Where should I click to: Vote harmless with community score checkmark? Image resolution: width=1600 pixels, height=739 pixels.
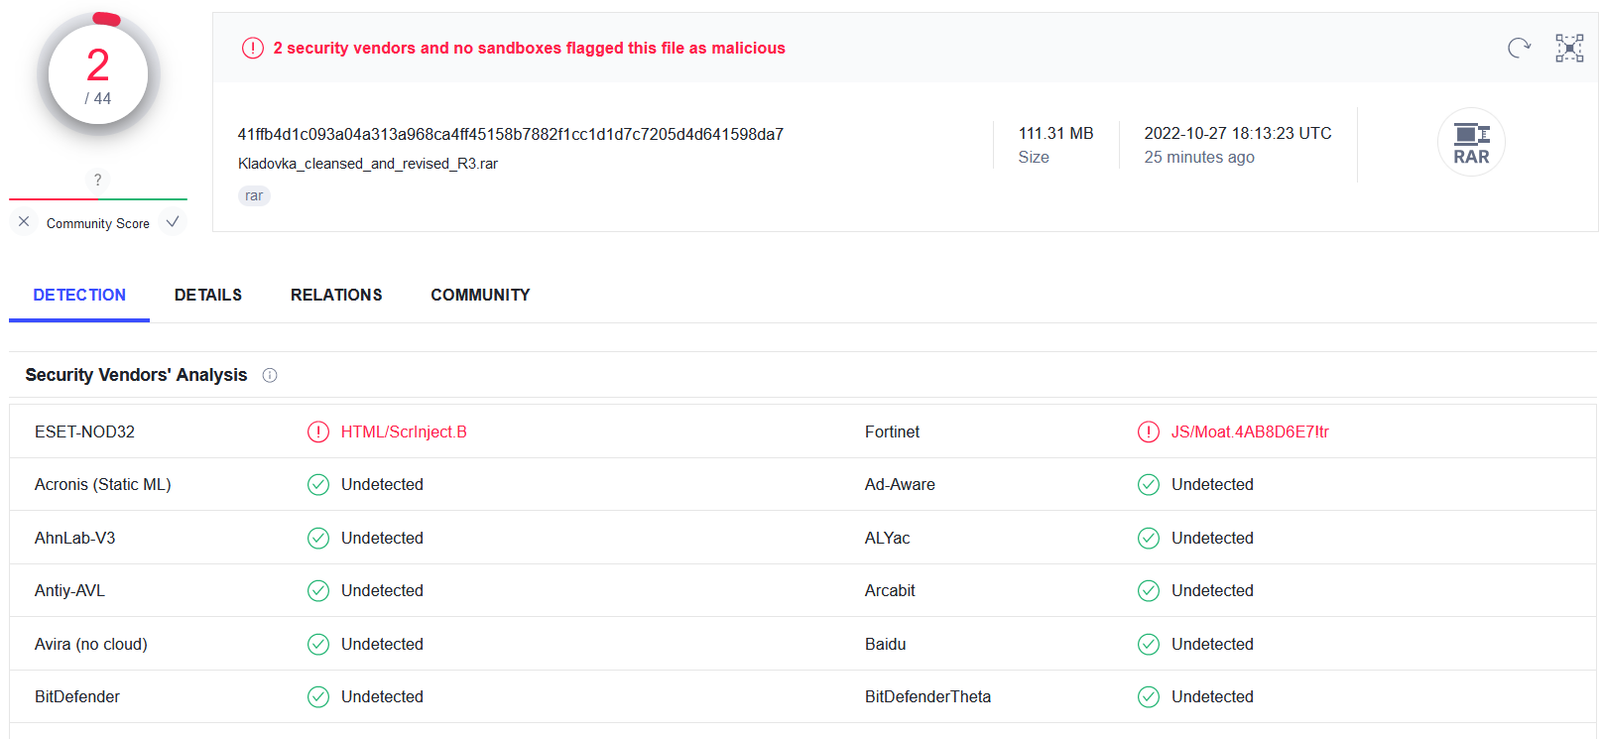(x=173, y=222)
